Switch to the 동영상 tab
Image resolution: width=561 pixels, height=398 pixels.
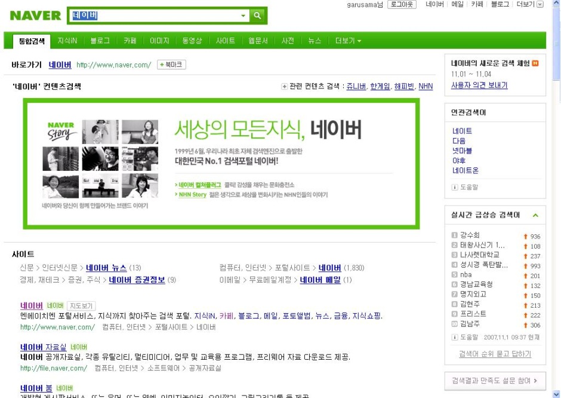[192, 41]
